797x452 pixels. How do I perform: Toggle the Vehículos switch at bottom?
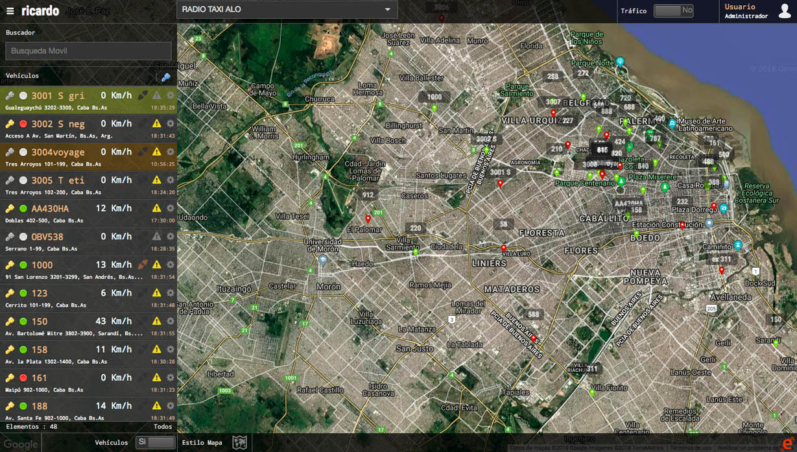pos(156,442)
